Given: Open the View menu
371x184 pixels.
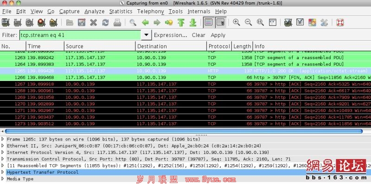Looking at the screenshot, I should coord(37,11).
